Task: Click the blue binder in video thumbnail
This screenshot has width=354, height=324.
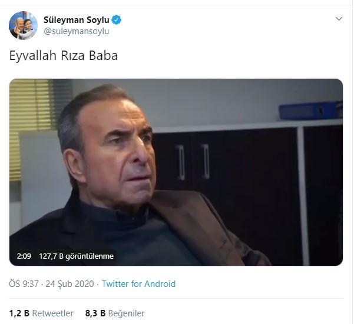Action: (310, 111)
